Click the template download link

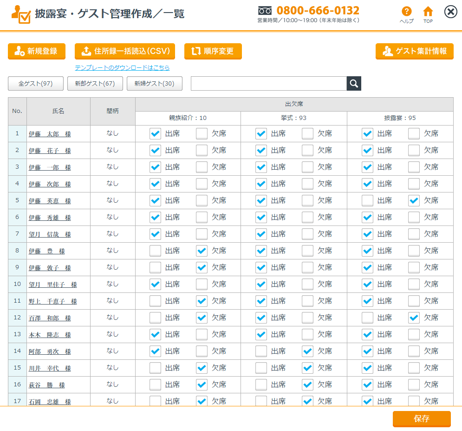[x=122, y=68]
